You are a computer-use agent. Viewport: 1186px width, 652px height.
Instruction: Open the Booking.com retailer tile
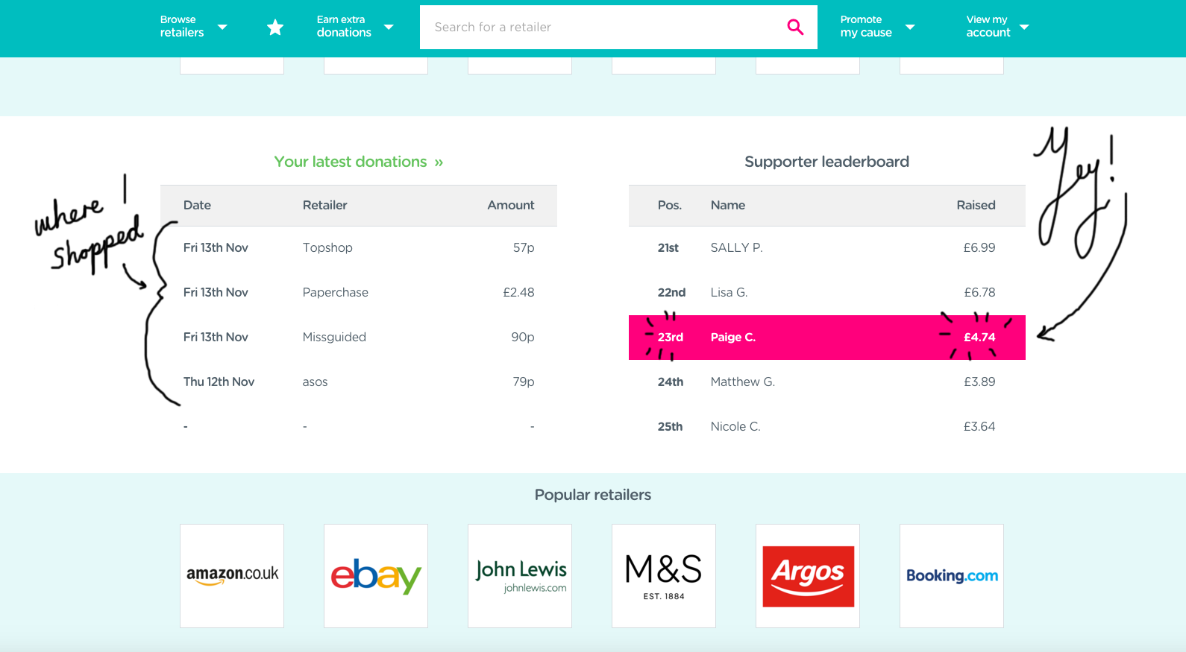pos(952,576)
